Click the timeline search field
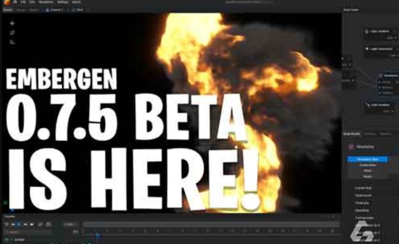 (x=27, y=232)
